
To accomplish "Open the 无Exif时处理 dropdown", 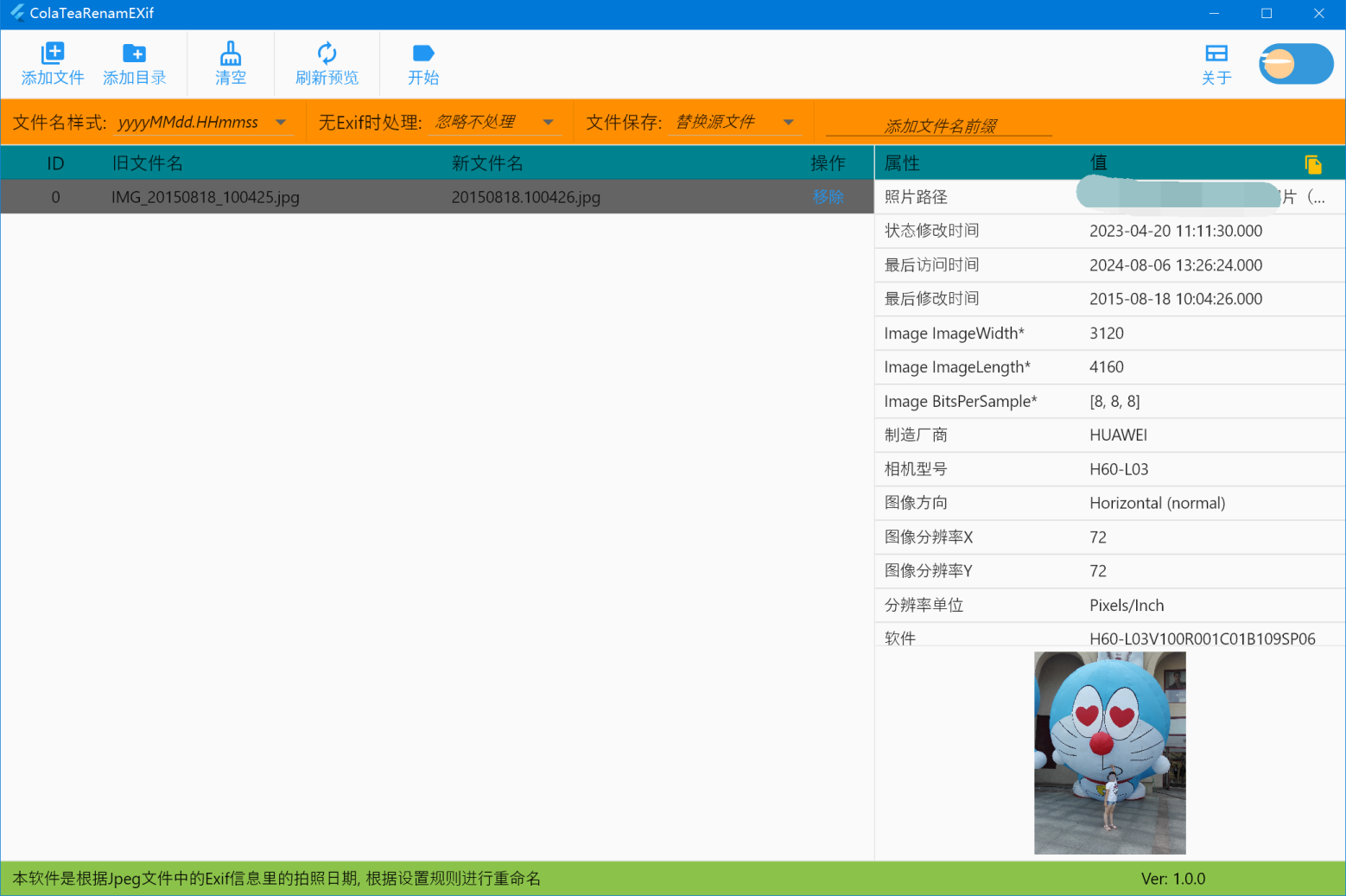I will 495,123.
